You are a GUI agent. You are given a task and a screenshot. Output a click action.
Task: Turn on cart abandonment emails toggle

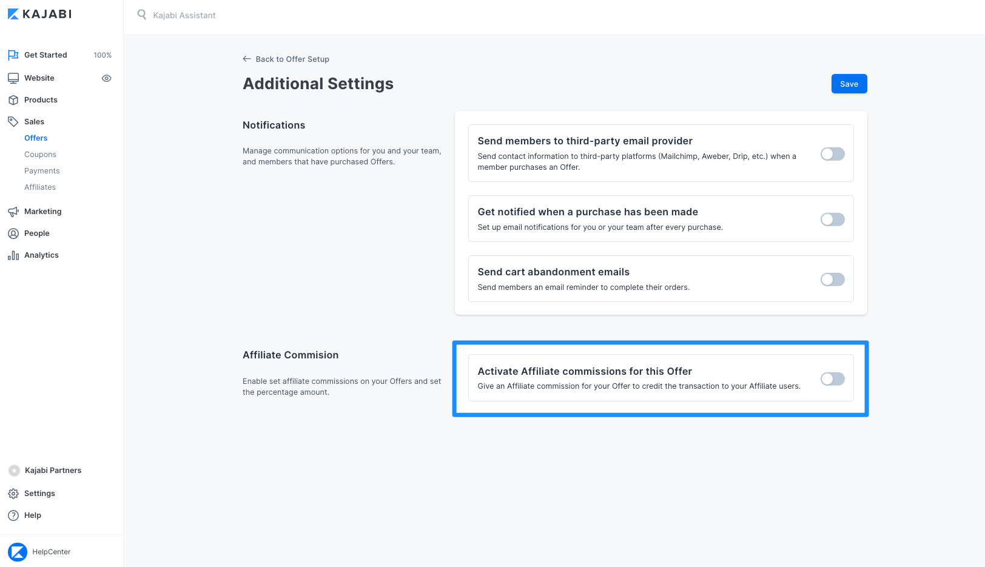(x=833, y=280)
